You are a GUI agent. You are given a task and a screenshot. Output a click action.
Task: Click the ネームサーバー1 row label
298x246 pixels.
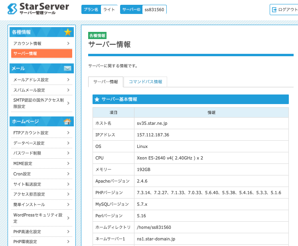point(110,239)
